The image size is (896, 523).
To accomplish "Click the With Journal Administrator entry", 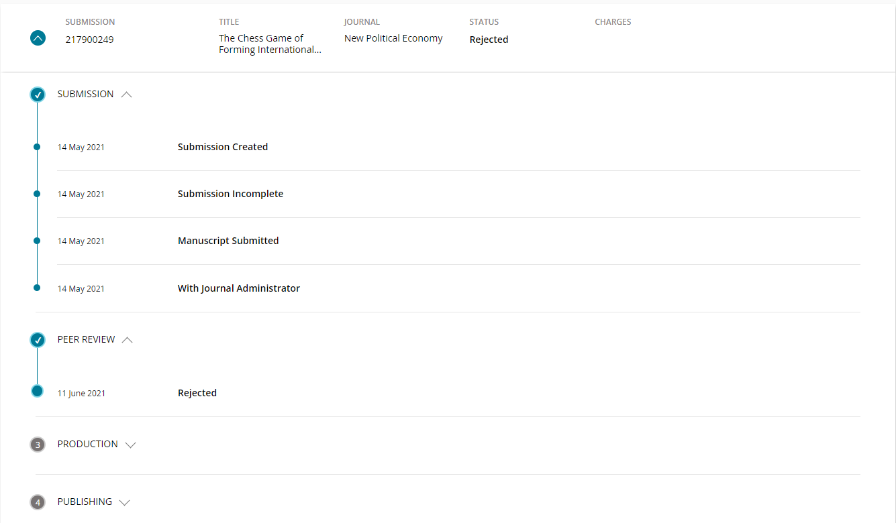I will (x=239, y=288).
